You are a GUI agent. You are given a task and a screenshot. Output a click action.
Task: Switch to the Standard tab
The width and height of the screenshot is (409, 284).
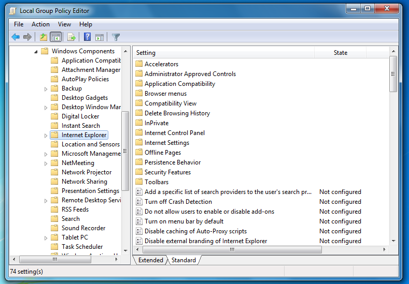[x=184, y=260]
